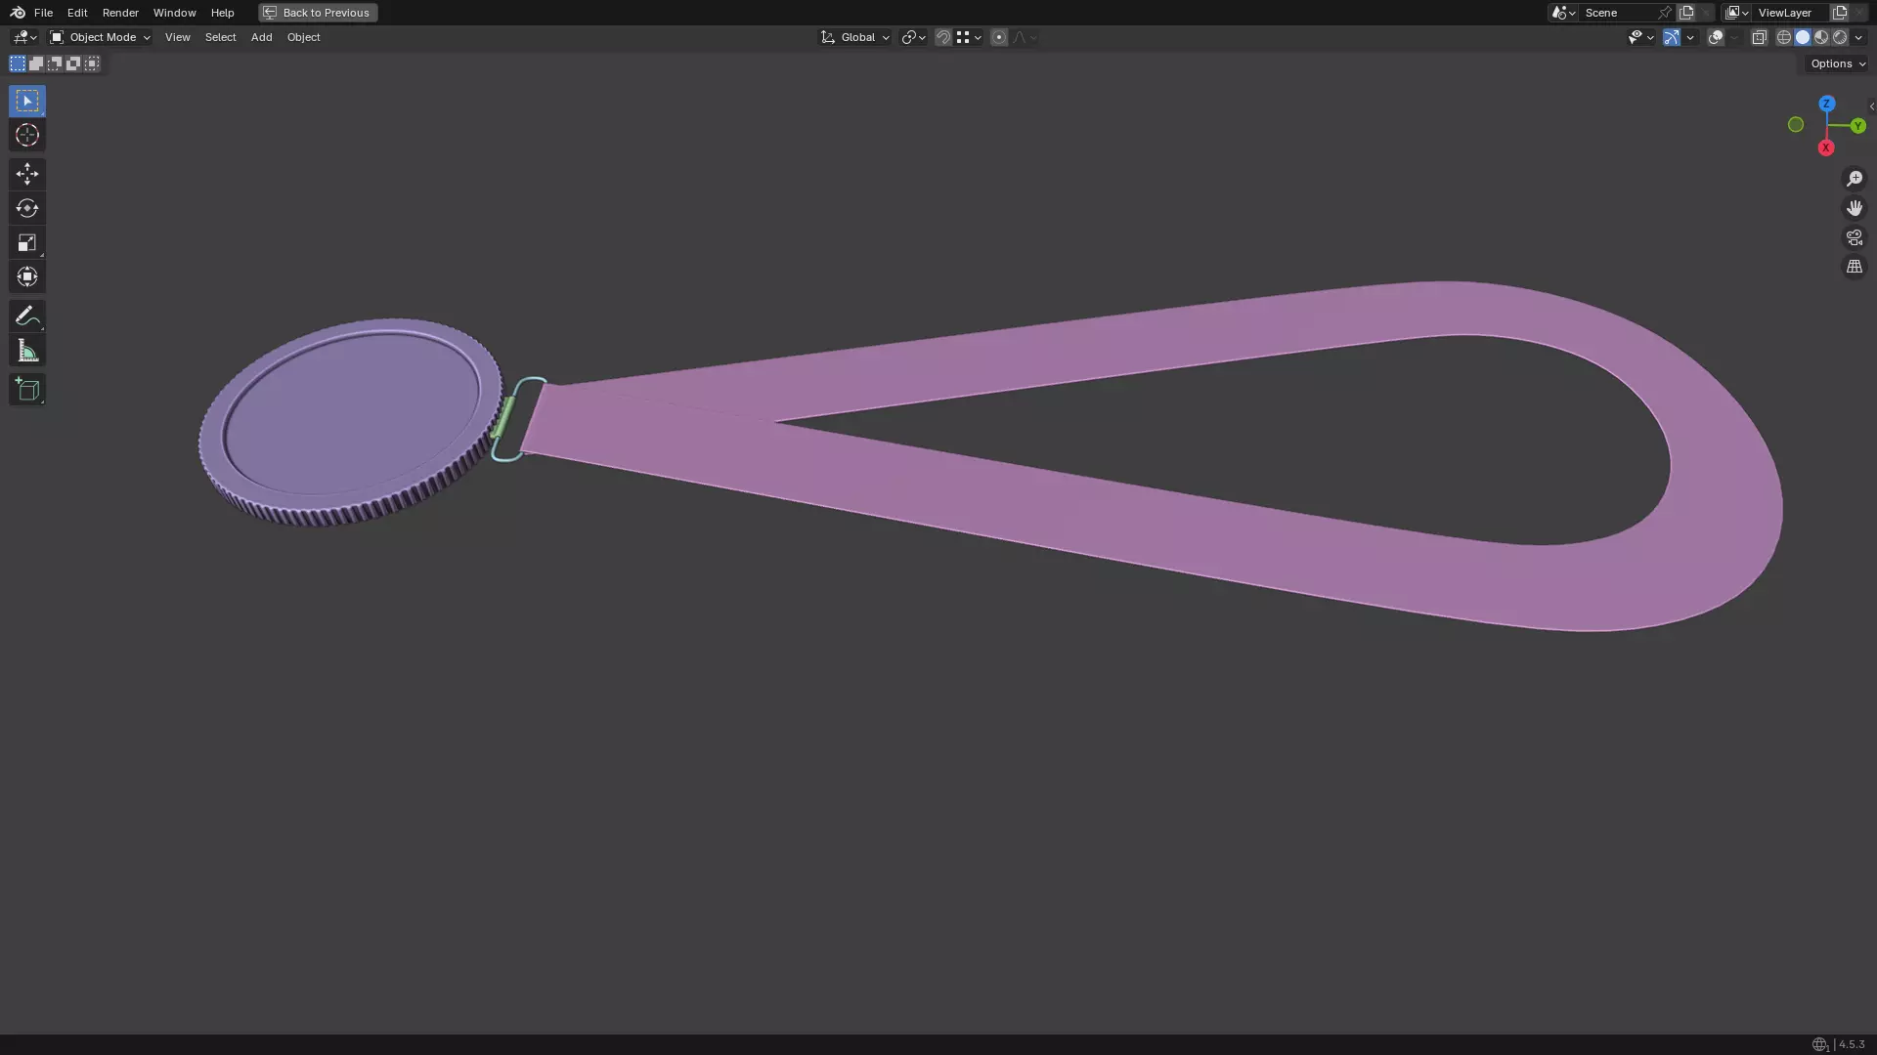The height and width of the screenshot is (1055, 1877).
Task: Toggle snapping magnet on
Action: pos(942,37)
